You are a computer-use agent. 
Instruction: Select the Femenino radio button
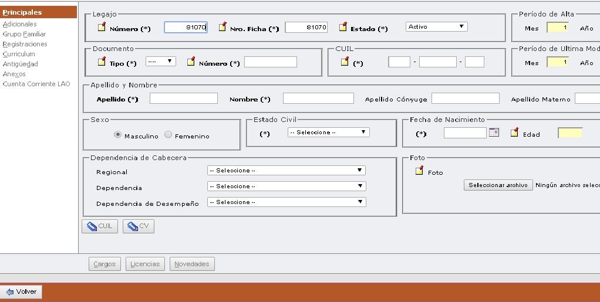point(168,135)
